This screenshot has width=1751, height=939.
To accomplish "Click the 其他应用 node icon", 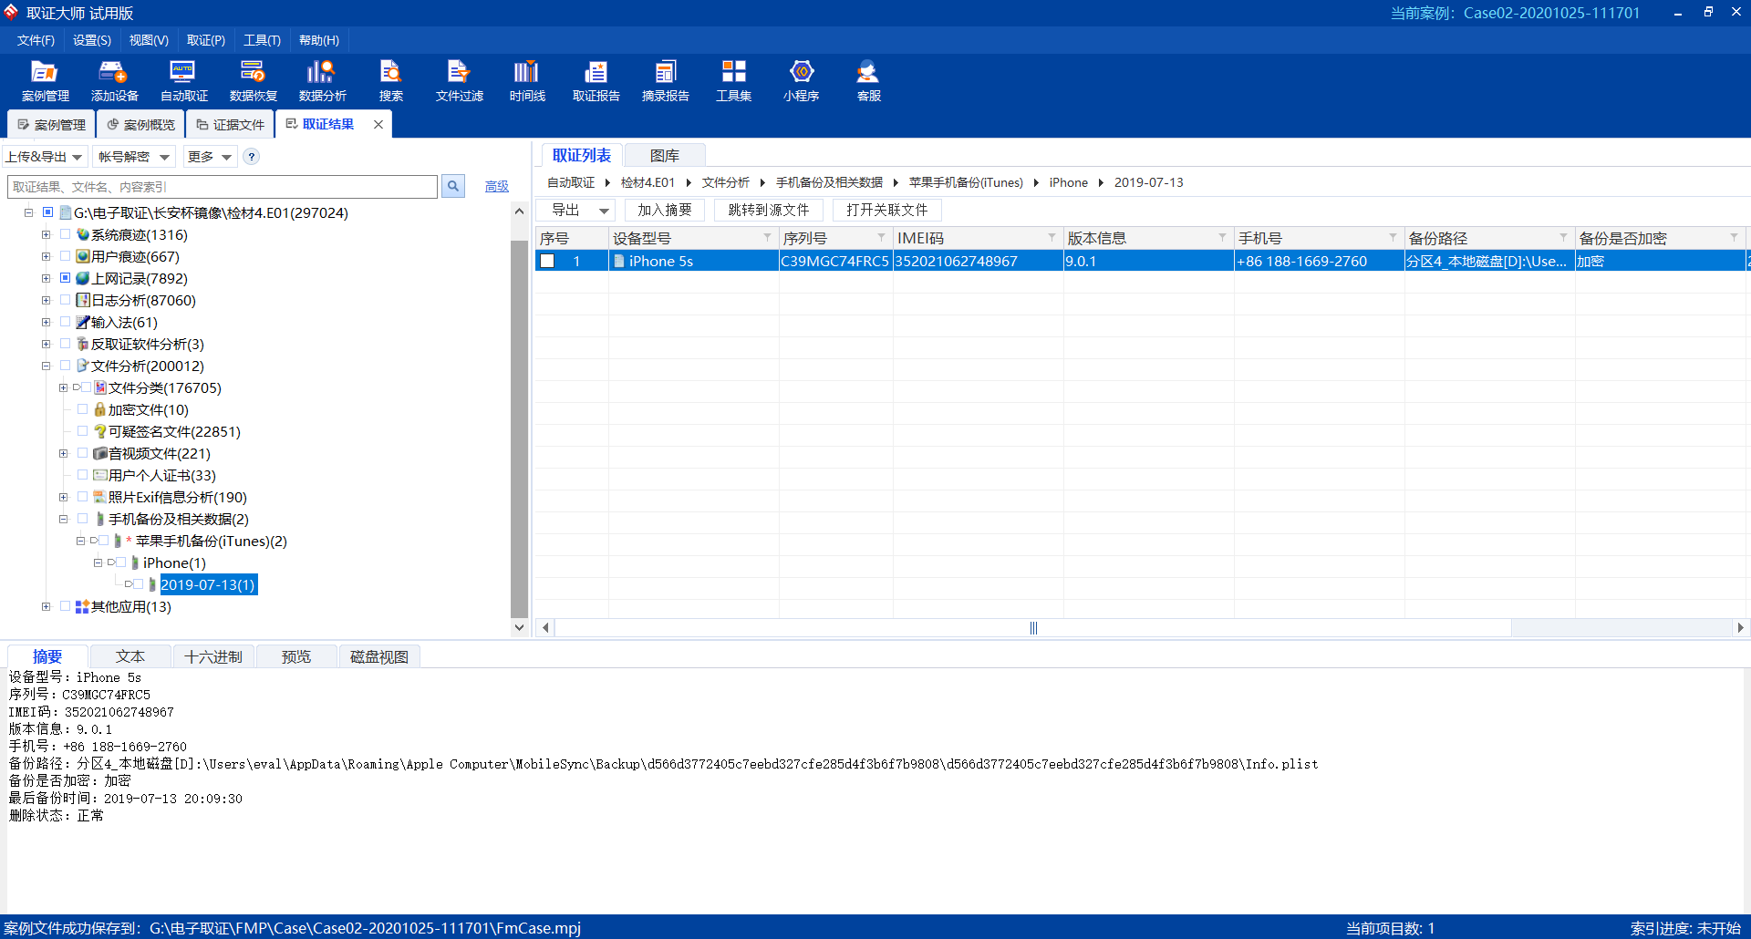I will (83, 606).
